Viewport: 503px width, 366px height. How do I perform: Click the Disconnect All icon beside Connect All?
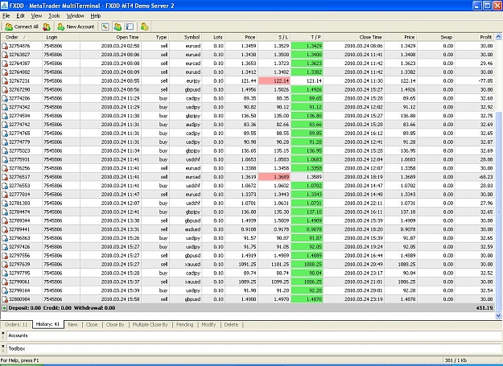tap(47, 27)
